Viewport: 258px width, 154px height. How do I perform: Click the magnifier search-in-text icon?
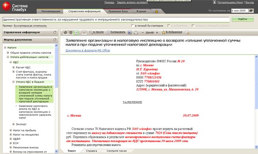pyautogui.click(x=91, y=32)
